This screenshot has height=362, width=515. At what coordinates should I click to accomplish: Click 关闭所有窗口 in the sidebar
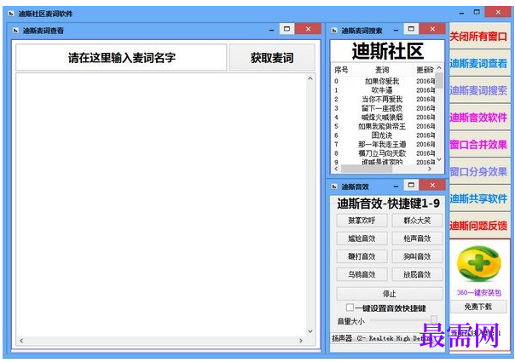pyautogui.click(x=478, y=36)
